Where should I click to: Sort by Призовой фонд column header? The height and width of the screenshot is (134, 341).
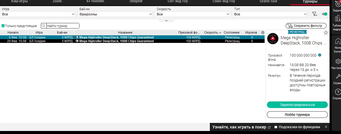pos(189,33)
